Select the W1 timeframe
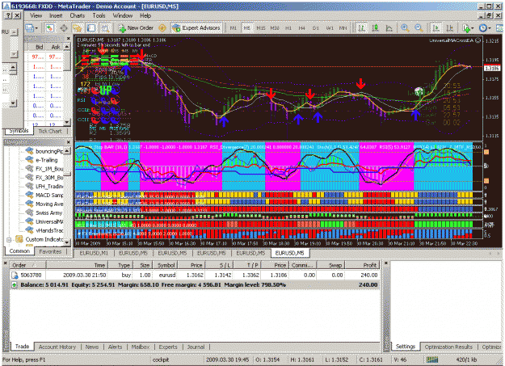Screen dimensions: 505x366 (330, 28)
